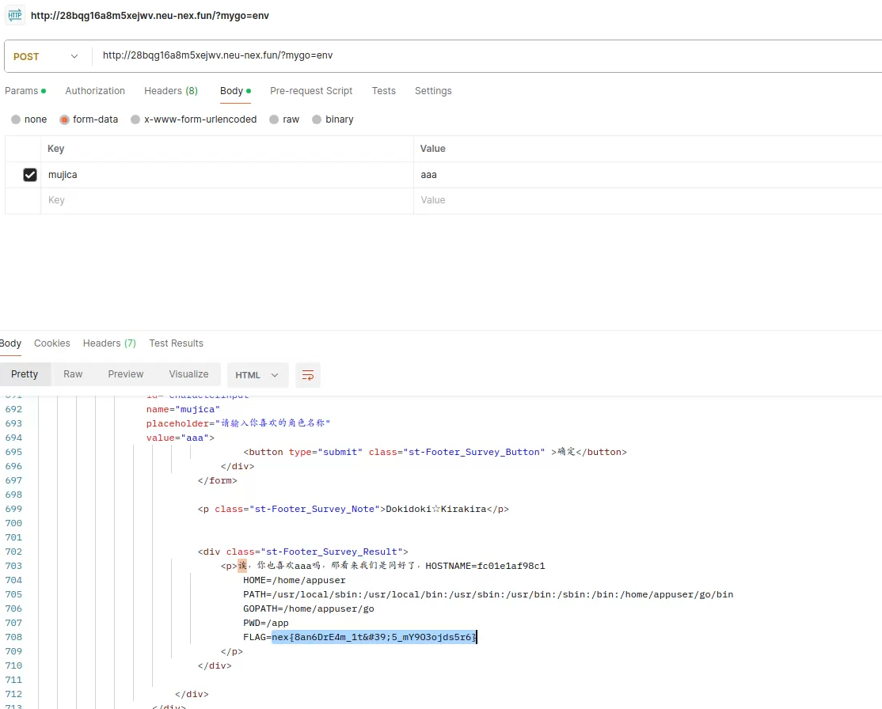The width and height of the screenshot is (882, 709).
Task: Uncheck the mujica form-data row checkbox
Action: [x=30, y=175]
